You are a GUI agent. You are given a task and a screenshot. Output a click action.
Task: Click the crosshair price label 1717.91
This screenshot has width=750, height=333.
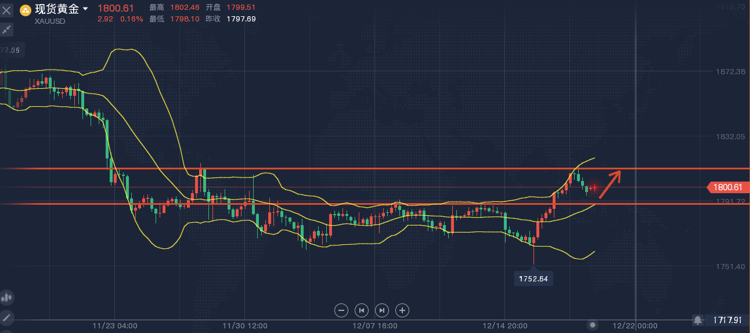[x=728, y=320]
